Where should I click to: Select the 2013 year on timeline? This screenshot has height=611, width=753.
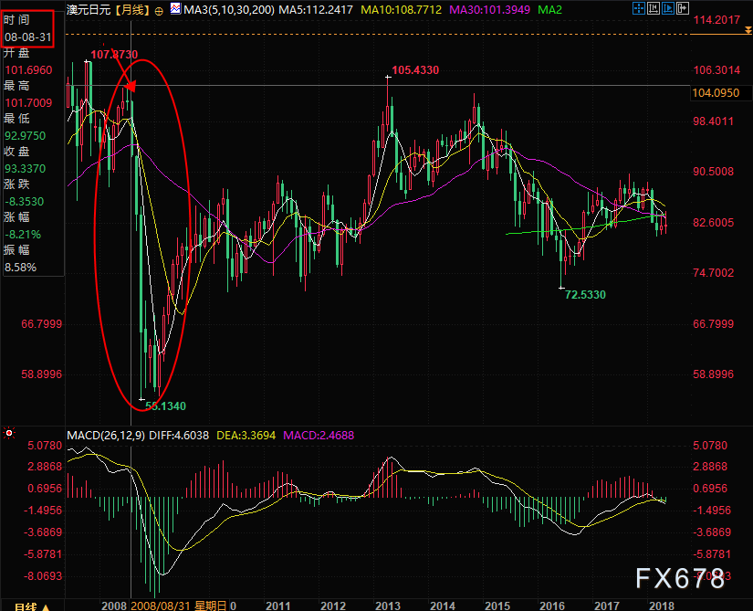pos(388,606)
